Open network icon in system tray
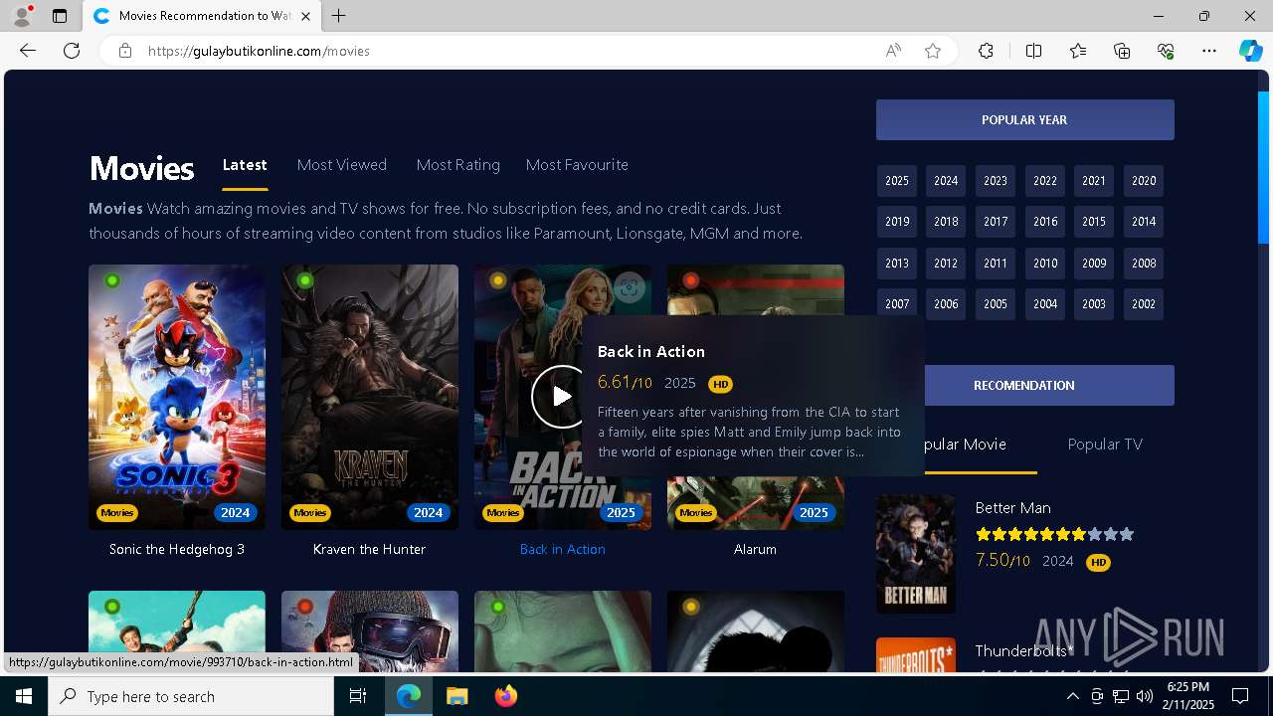The width and height of the screenshot is (1273, 716). point(1121,696)
